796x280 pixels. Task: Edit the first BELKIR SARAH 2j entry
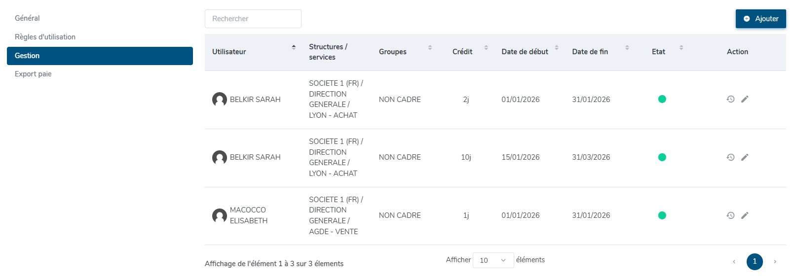(745, 99)
